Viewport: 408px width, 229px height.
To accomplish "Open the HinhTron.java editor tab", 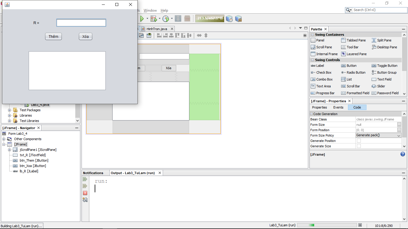I will pyautogui.click(x=157, y=29).
